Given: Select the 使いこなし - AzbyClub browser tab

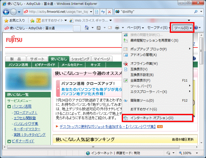Looking at the screenshot, I should tap(38, 28).
